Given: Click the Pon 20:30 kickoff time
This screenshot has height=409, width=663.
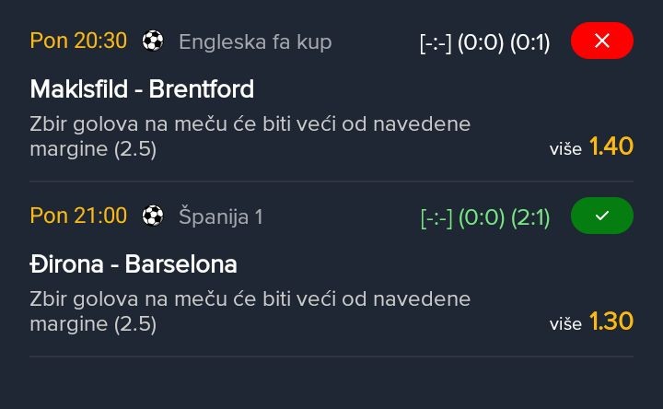Looking at the screenshot, I should tap(78, 41).
